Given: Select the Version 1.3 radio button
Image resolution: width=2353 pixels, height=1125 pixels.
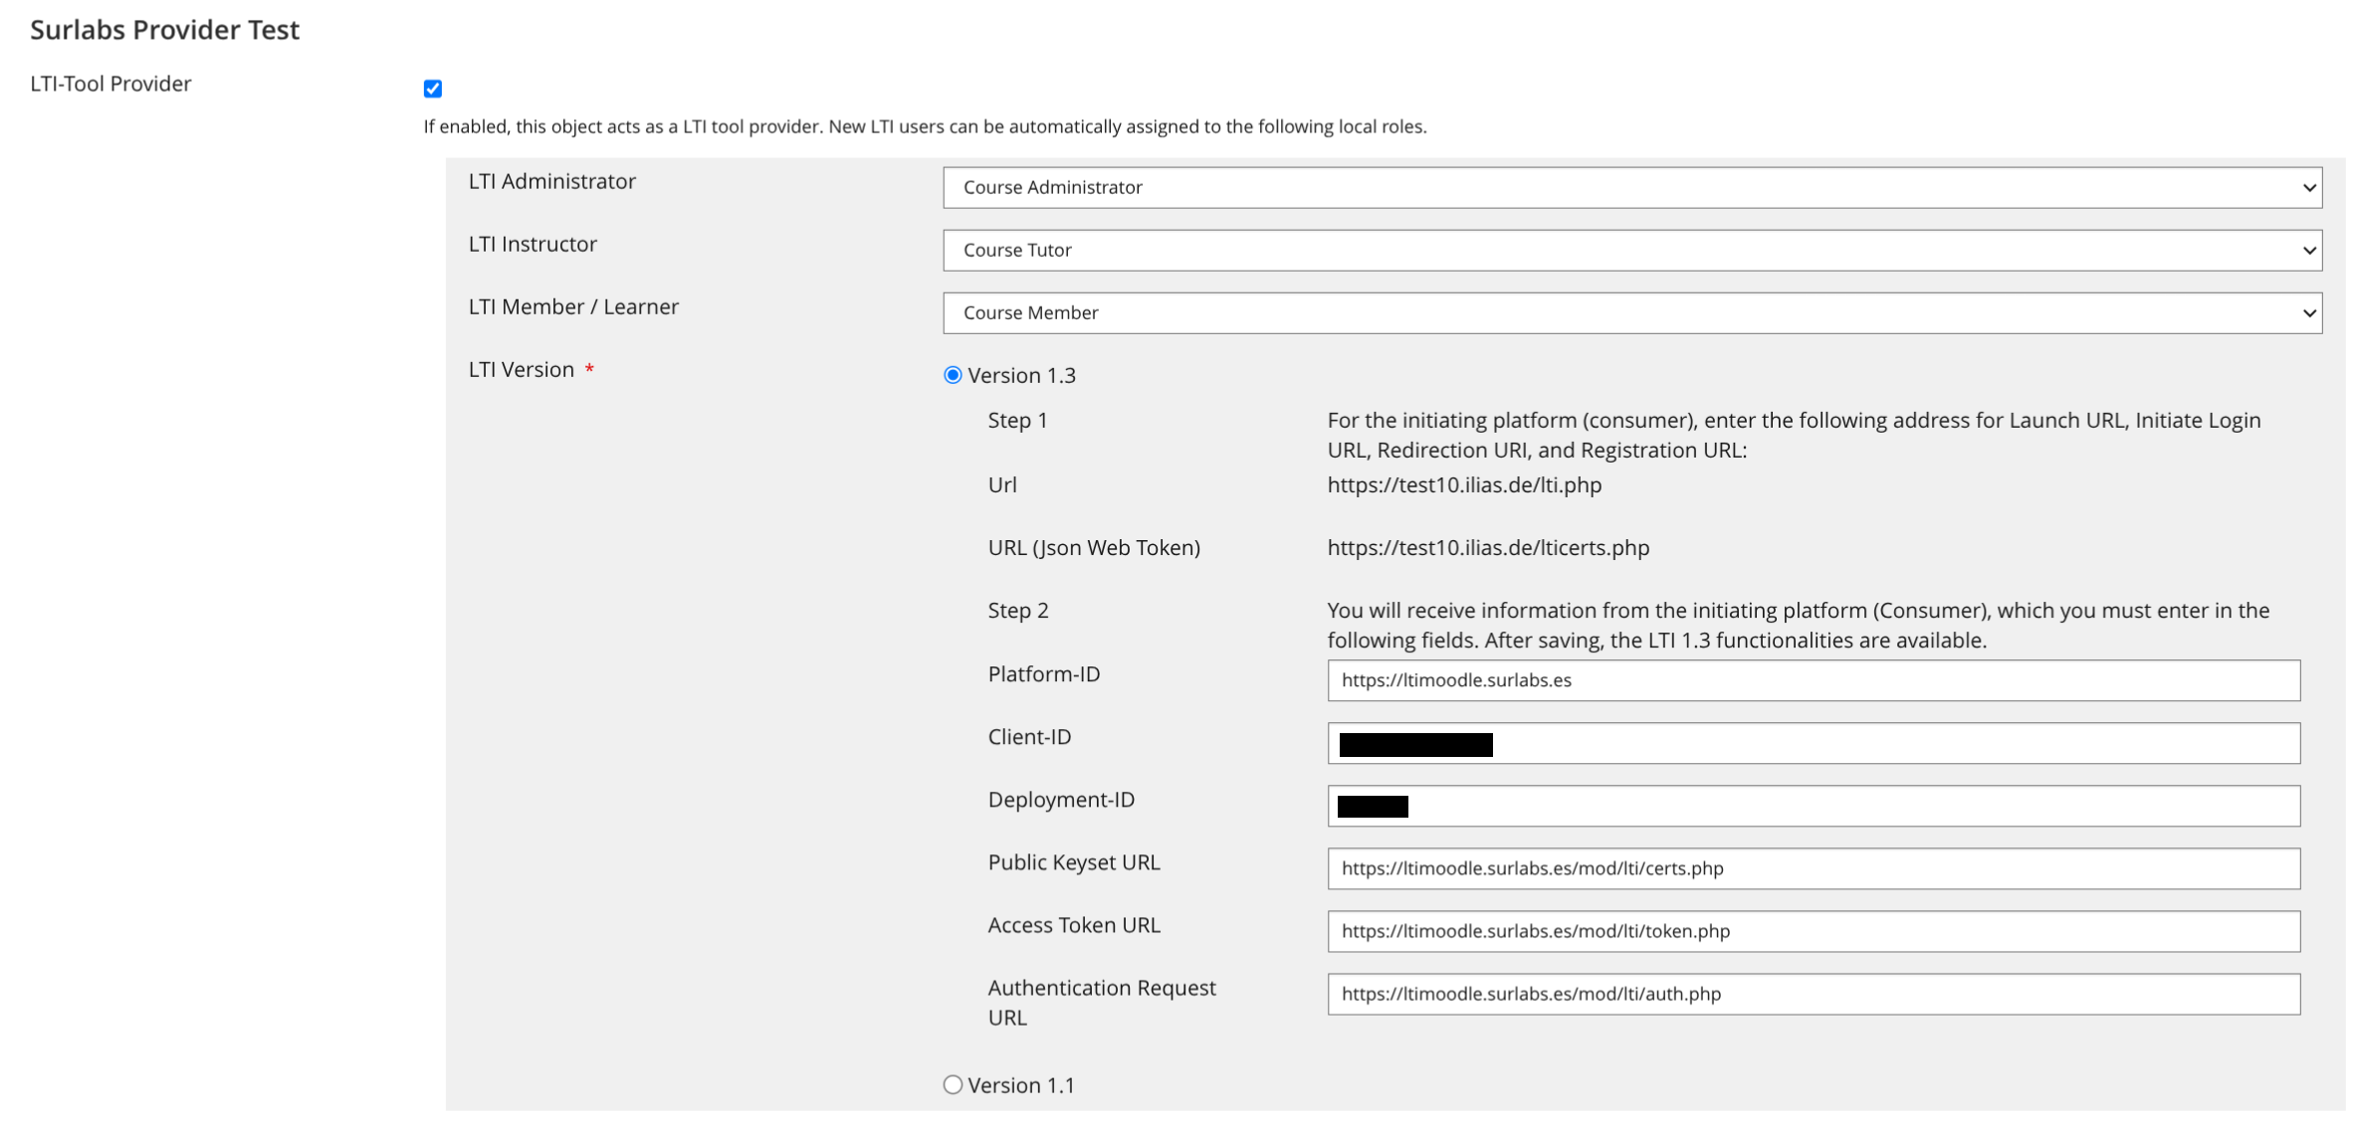Looking at the screenshot, I should [x=953, y=375].
